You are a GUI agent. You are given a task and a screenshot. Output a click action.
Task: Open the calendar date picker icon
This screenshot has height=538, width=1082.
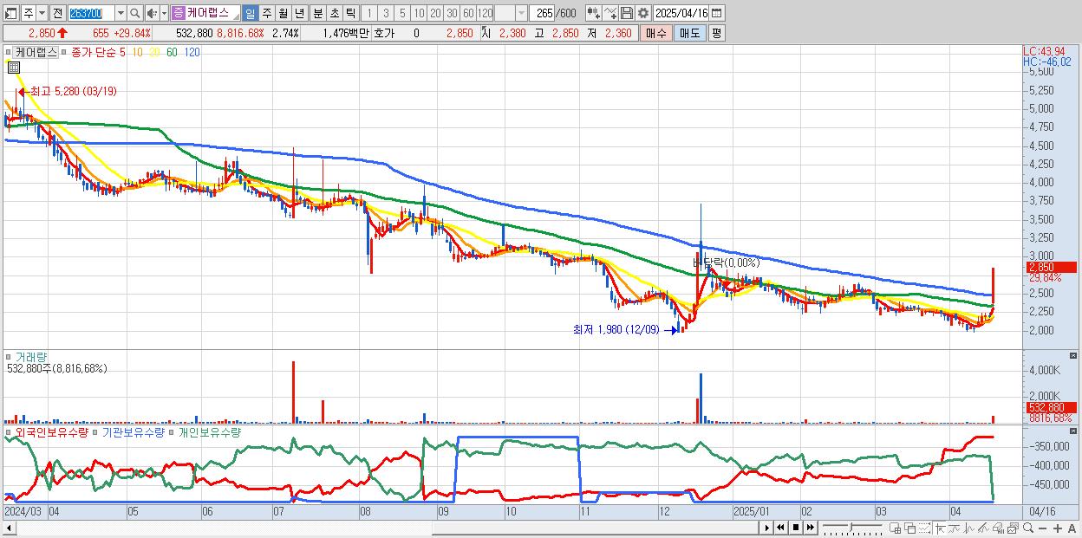[717, 13]
